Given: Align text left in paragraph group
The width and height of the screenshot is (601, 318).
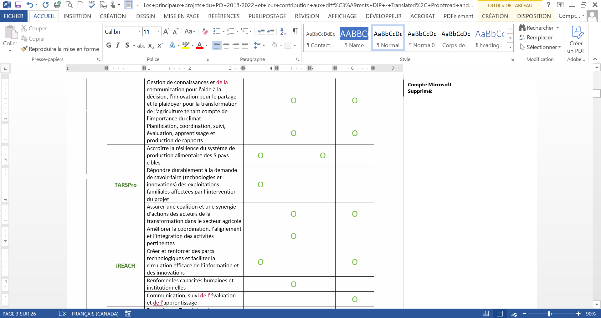Looking at the screenshot, I should (x=217, y=45).
